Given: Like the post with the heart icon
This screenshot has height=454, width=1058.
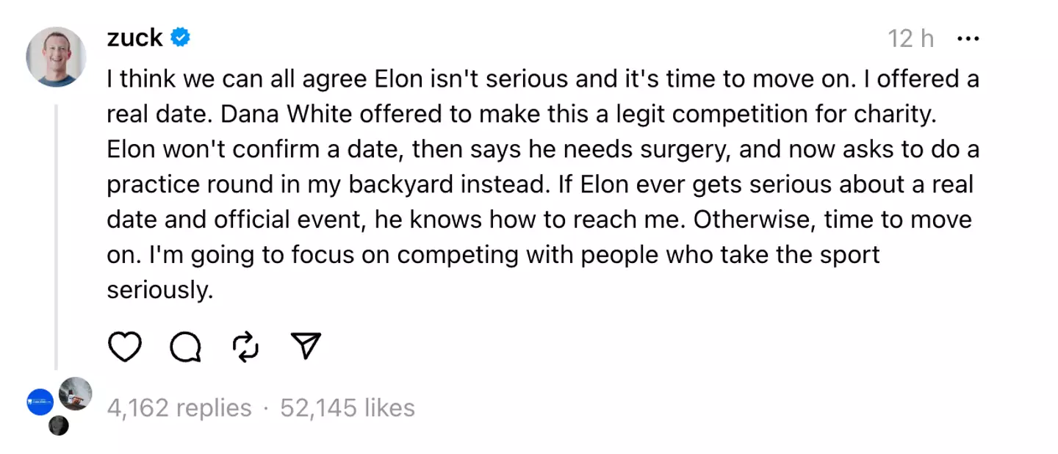Looking at the screenshot, I should point(124,347).
